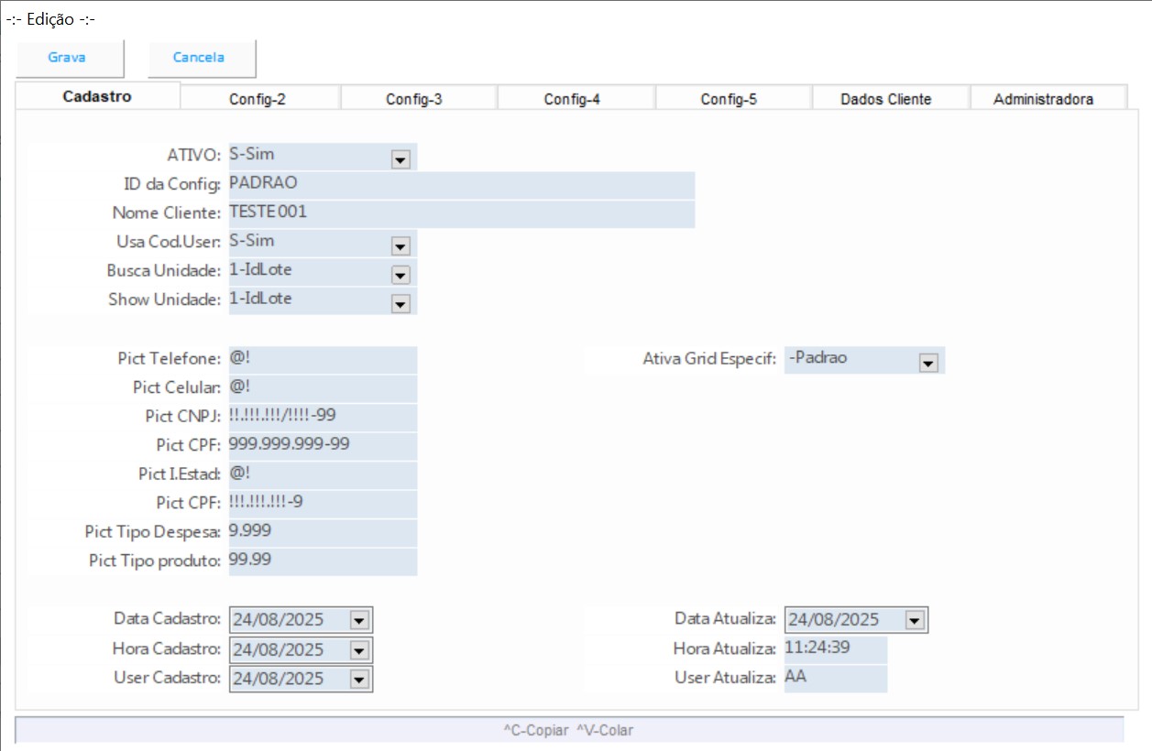
Task: Expand the Ativa Grid Especif dropdown
Action: pos(927,363)
